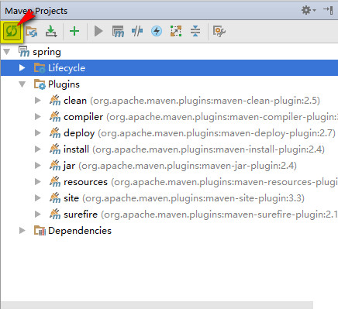The width and height of the screenshot is (338, 309).
Task: Click the Plugins folder icon
Action: (x=40, y=84)
